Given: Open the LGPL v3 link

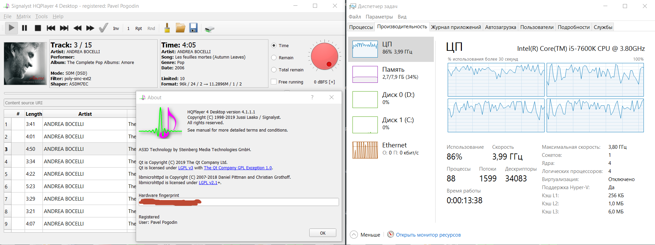Looking at the screenshot, I should click(186, 168).
